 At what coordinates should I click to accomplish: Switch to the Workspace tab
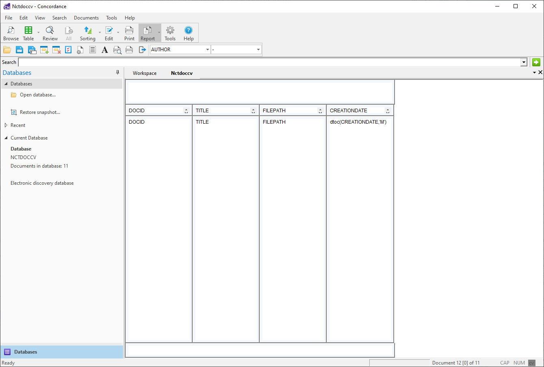145,73
